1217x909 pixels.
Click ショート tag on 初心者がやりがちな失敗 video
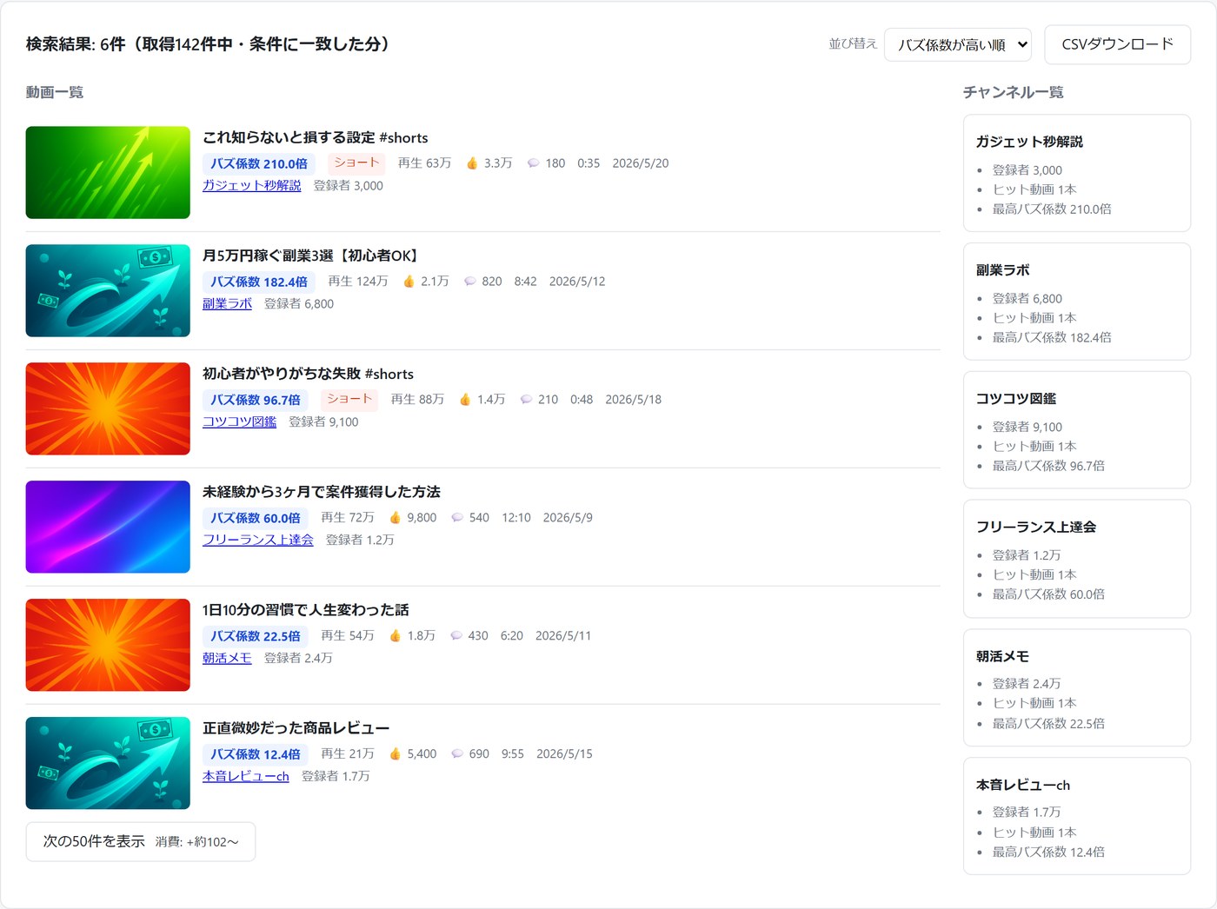tap(349, 399)
